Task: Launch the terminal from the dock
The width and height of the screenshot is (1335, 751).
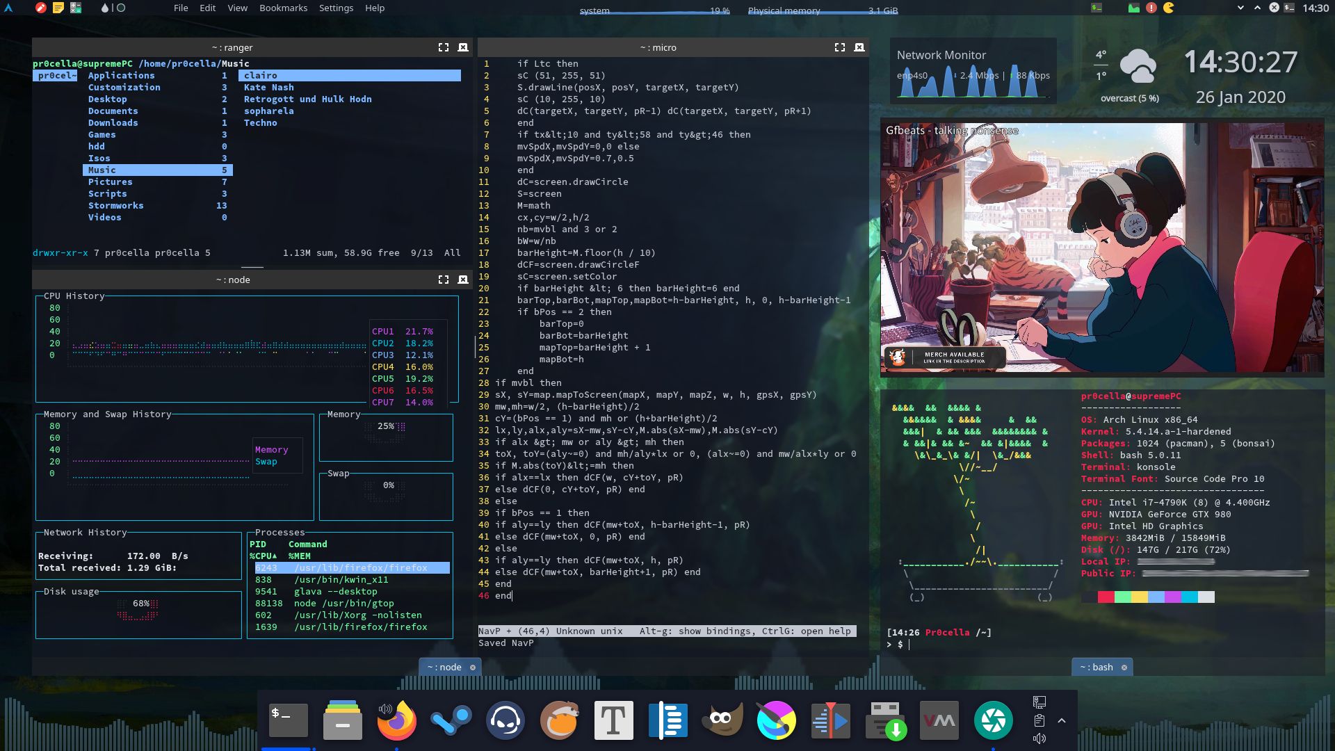Action: click(289, 720)
